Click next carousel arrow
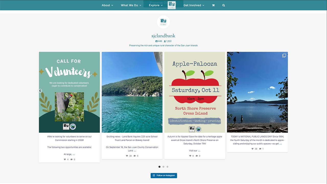 pos(286,91)
